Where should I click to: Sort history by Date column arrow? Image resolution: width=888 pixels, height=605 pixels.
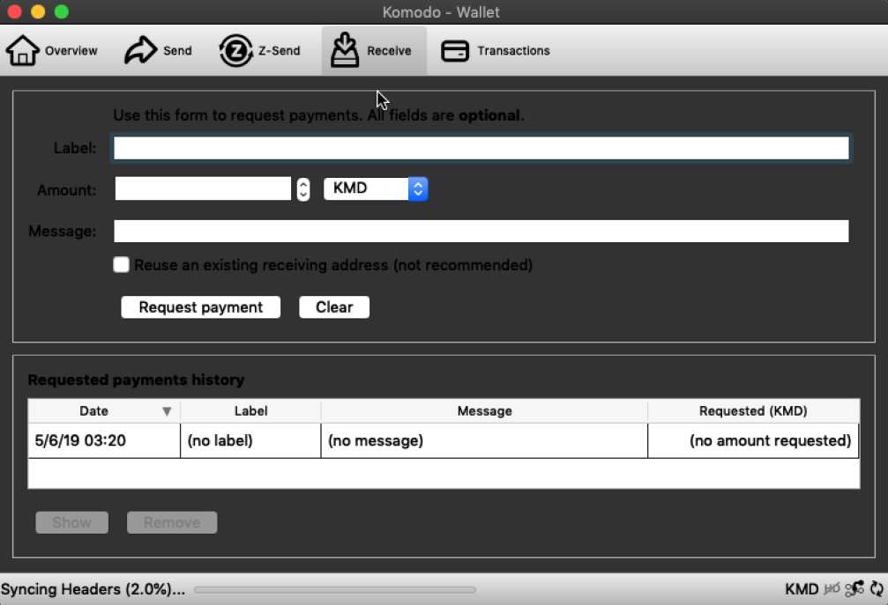click(167, 411)
